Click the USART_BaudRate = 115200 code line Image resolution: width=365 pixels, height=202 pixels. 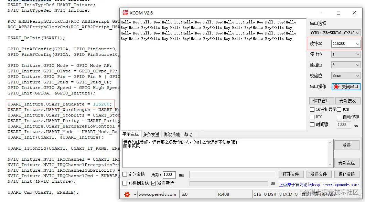tap(60, 104)
